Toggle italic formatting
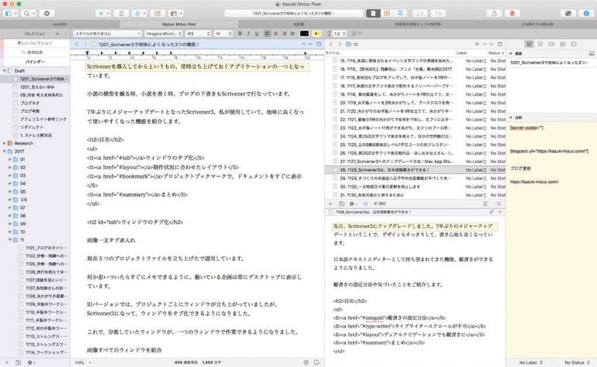 [x=248, y=33]
